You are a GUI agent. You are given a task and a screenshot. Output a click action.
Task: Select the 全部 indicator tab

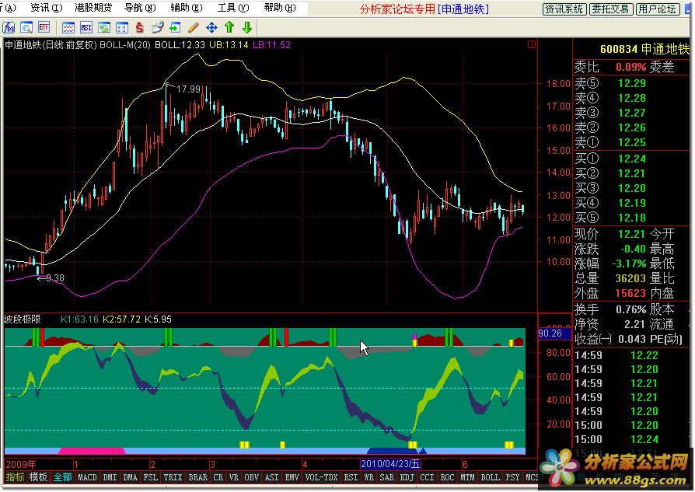tap(62, 477)
